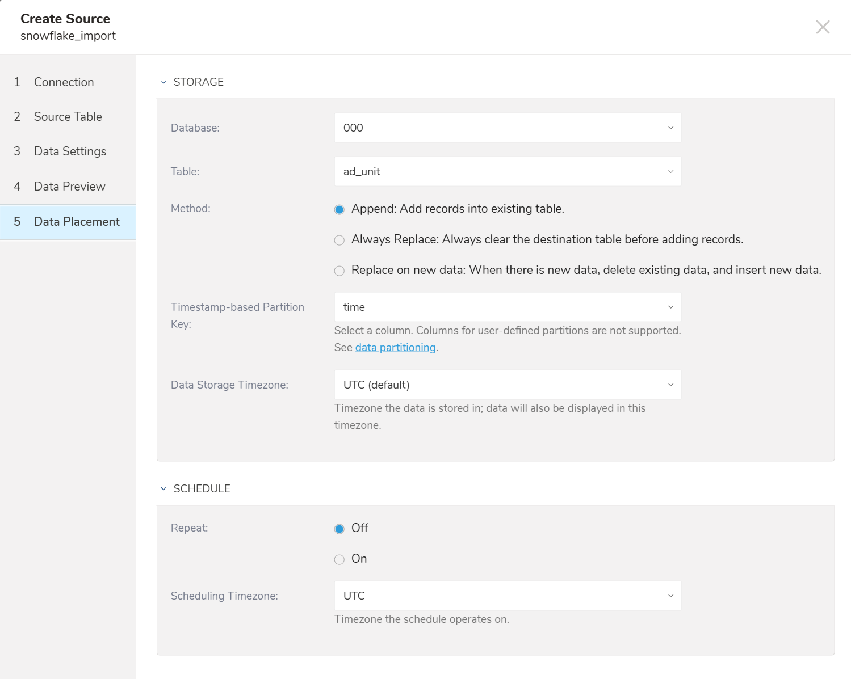Open the data partitioning help link
The image size is (851, 679).
395,348
